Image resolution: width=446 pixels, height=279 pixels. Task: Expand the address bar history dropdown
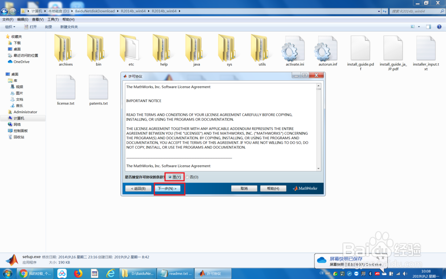point(379,11)
